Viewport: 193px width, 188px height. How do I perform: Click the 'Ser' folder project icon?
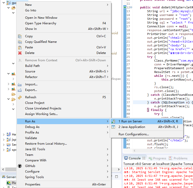[9, 144]
